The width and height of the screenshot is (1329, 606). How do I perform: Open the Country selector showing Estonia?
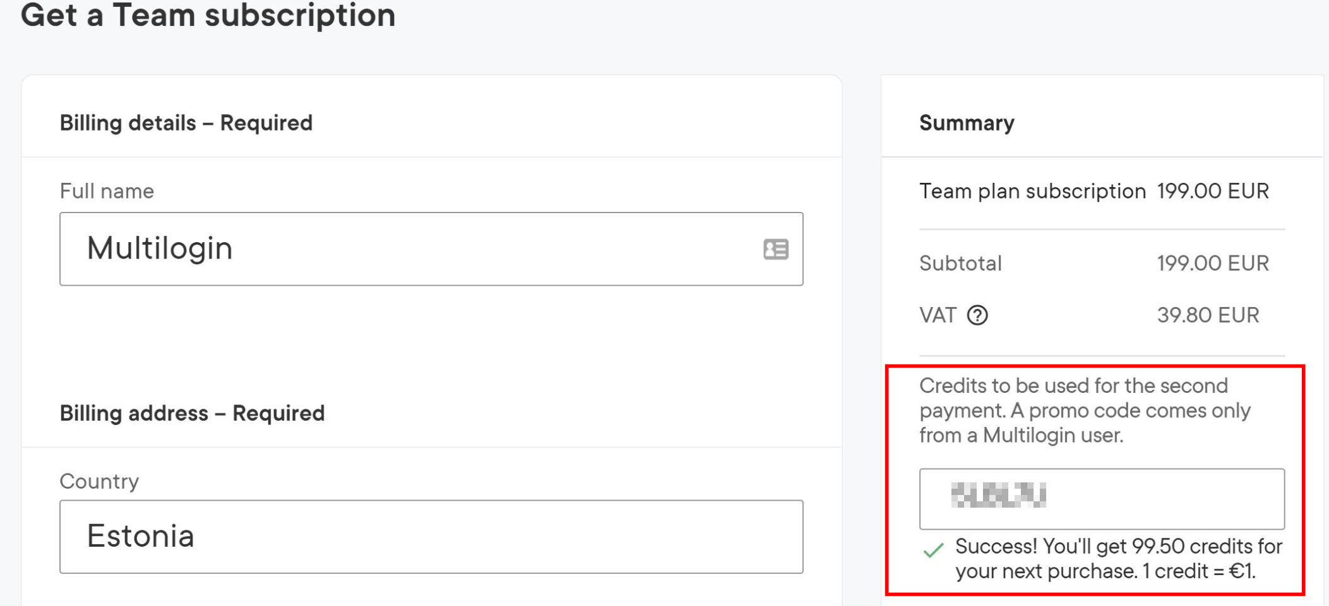431,537
